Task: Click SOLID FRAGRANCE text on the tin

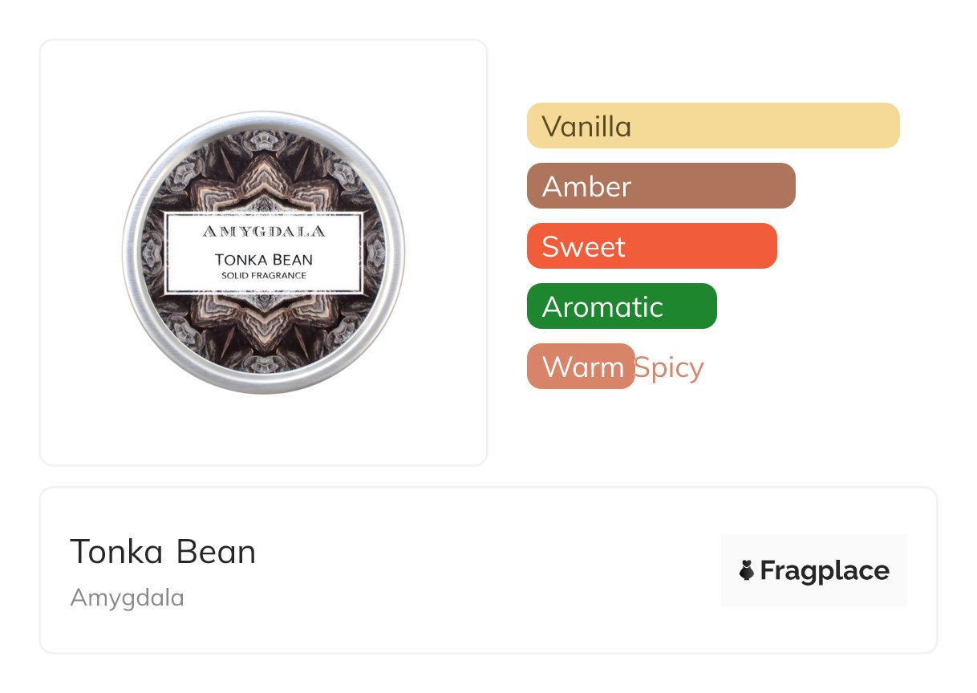Action: click(264, 276)
